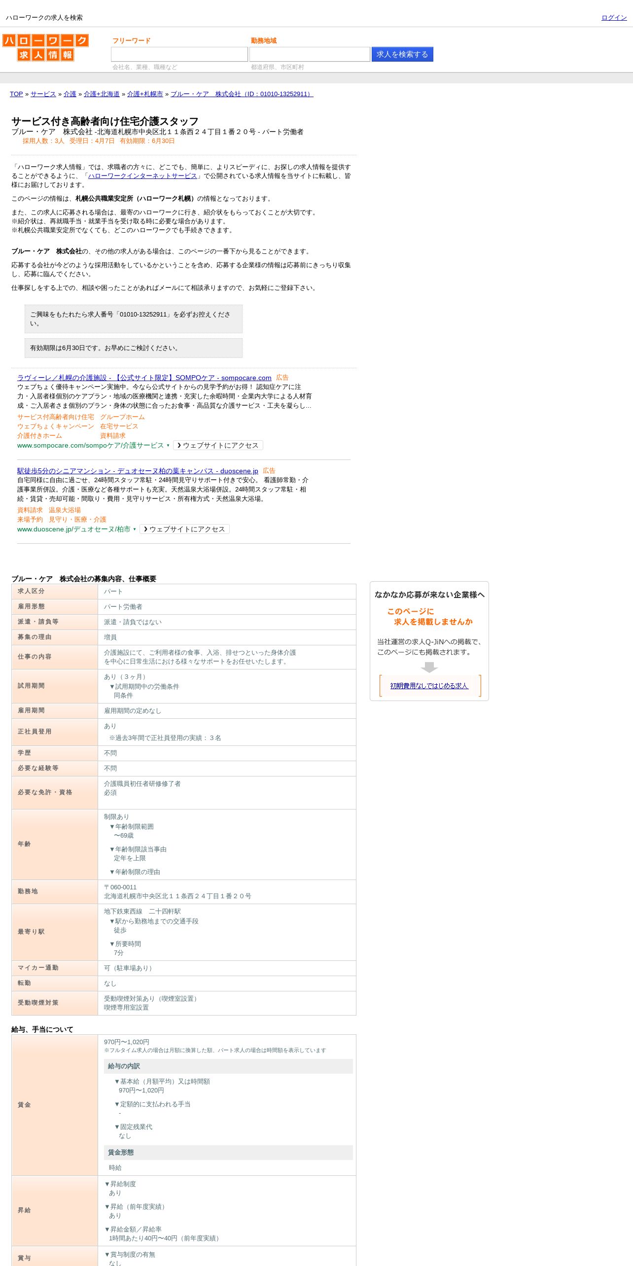Click the gray down arrow in sidebar box

[x=429, y=667]
